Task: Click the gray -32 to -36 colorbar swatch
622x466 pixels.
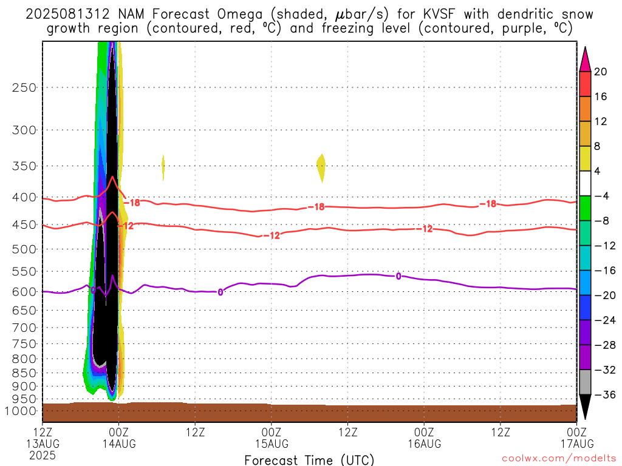Action: coord(585,382)
